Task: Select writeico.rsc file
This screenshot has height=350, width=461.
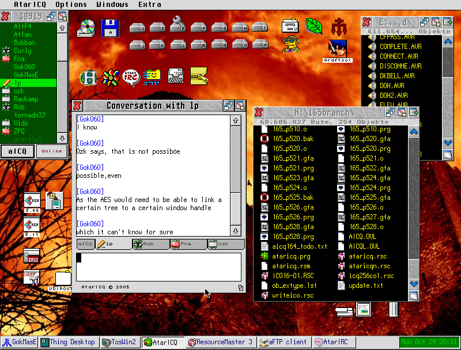Action: [x=287, y=295]
